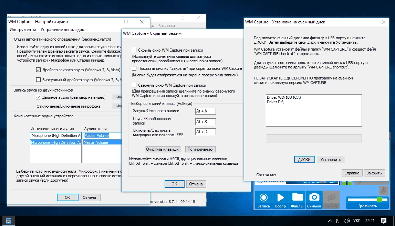Image resolution: width=395 pixels, height=226 pixels.
Task: Toggle Драйвер захвата звука checkbox
Action: (38, 70)
